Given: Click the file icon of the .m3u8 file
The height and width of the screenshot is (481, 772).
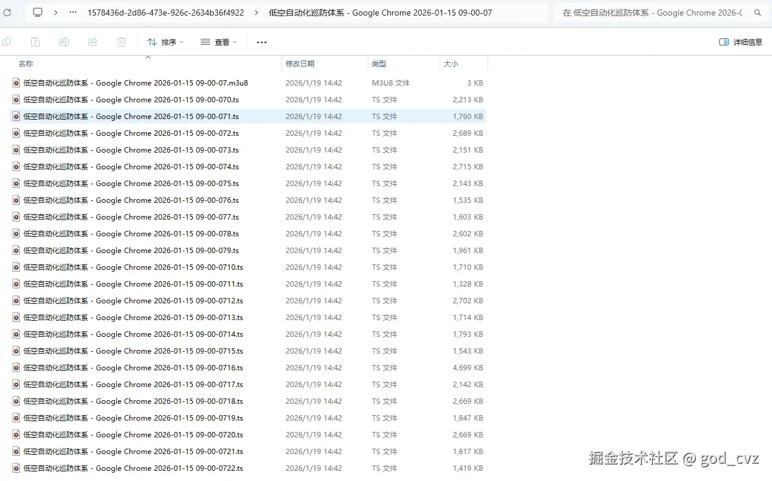Looking at the screenshot, I should tap(16, 83).
